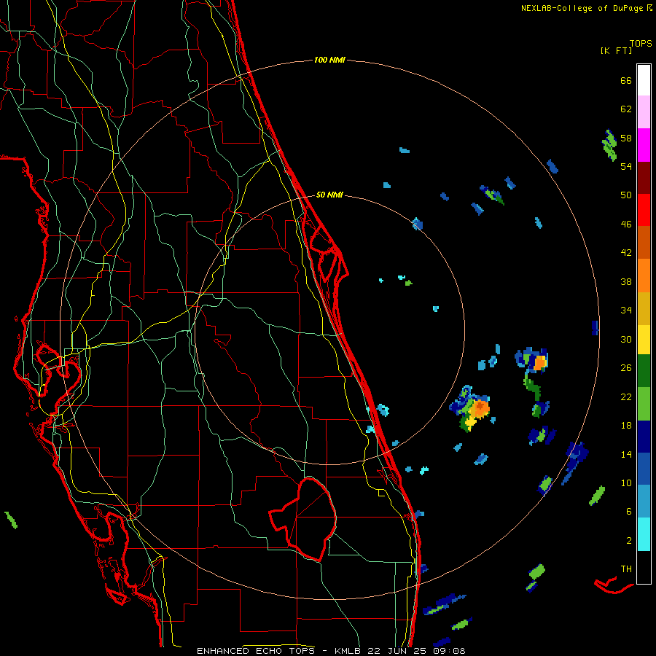Click the Enhanced Echo Tops KMLB caption
656x656 pixels.
tap(330, 651)
